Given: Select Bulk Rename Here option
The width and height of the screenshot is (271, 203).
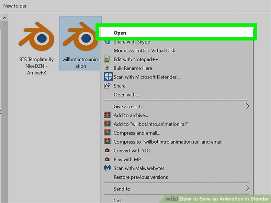Looking at the screenshot, I should pos(133,68).
